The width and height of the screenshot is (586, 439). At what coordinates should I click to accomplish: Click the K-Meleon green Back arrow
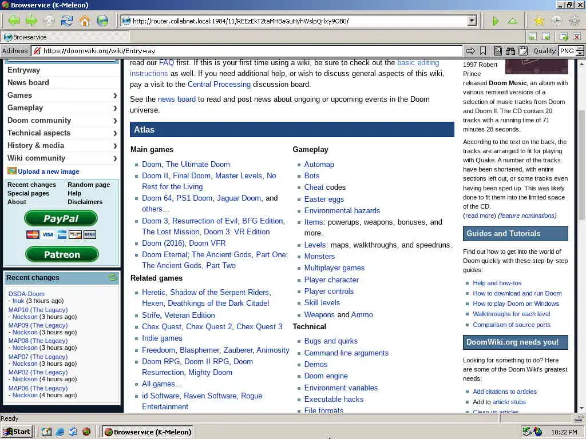14,21
